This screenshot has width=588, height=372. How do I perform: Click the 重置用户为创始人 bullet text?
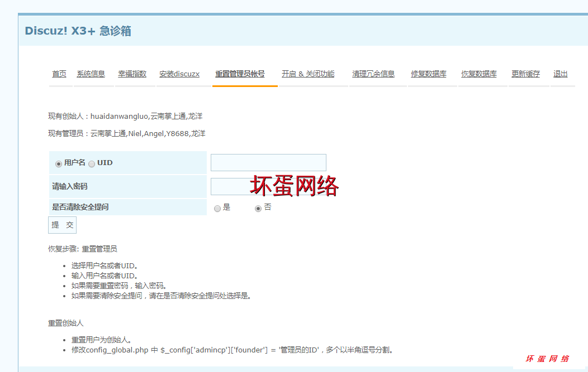[102, 340]
